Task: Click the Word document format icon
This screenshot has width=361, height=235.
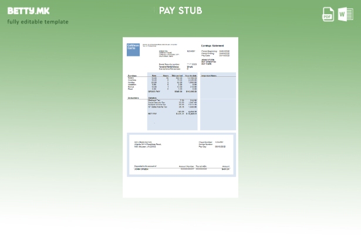Action: [x=345, y=15]
